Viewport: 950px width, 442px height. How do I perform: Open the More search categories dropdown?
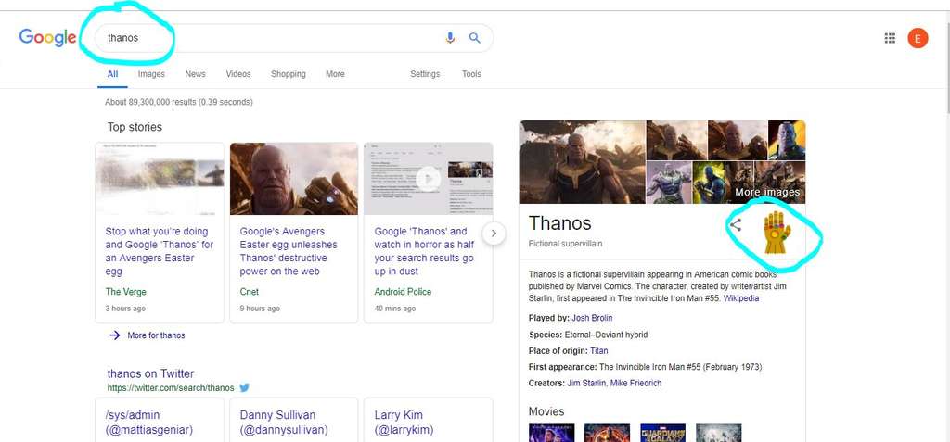(x=335, y=74)
